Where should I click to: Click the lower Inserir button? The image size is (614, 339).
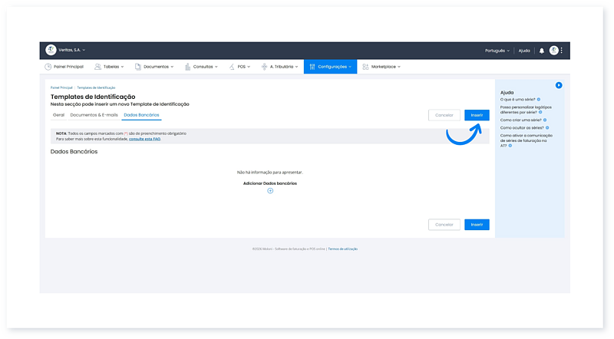[477, 225]
